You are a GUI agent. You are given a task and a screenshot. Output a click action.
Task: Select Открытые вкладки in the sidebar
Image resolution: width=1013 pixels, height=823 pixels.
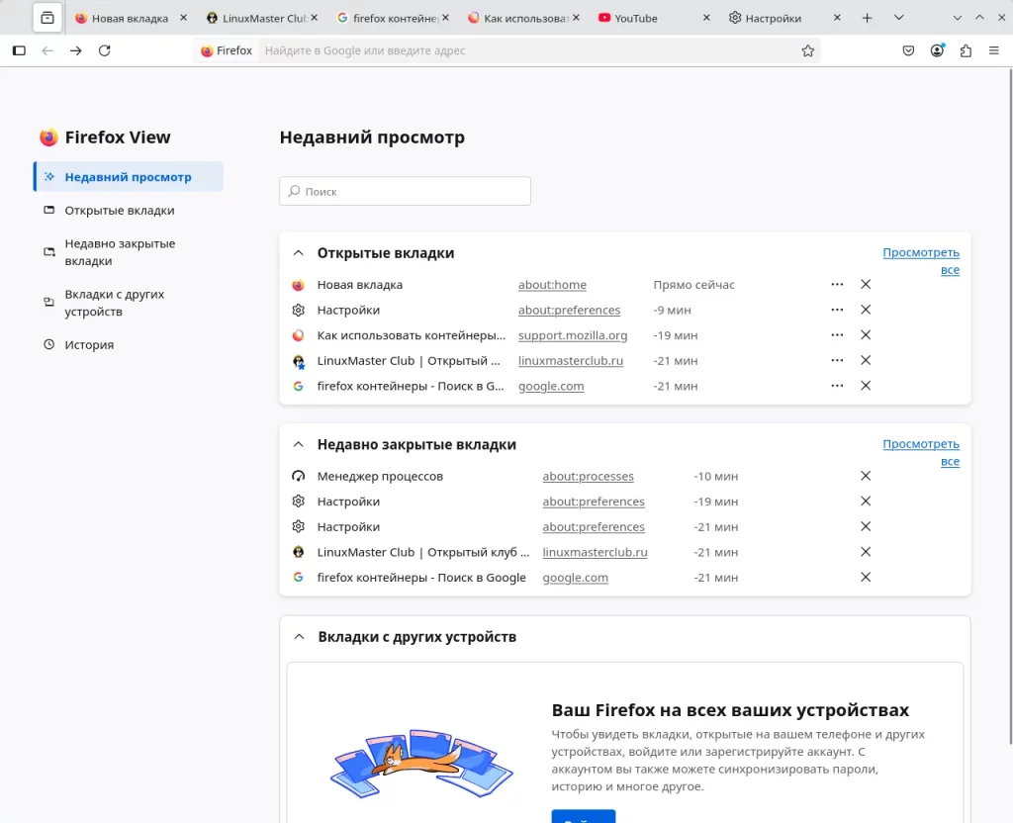tap(129, 211)
